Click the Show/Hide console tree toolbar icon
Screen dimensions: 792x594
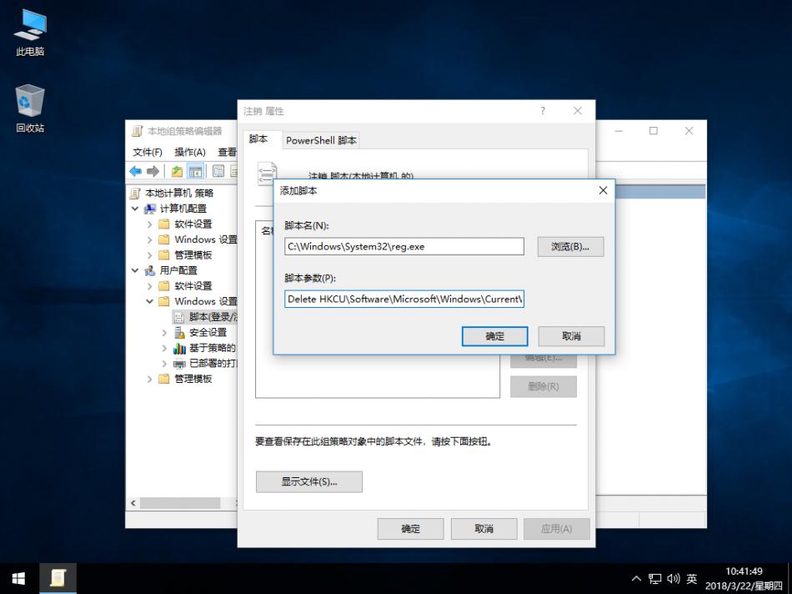pos(195,171)
